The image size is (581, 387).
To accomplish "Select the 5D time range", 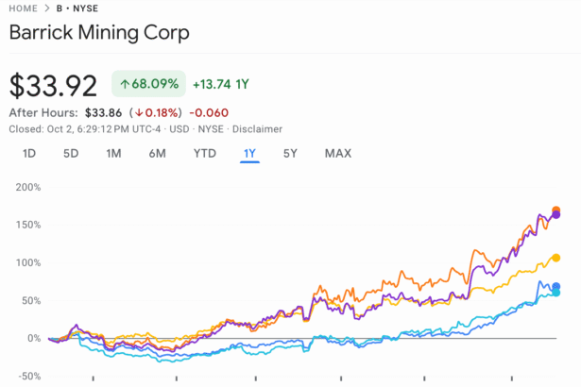I will point(71,153).
